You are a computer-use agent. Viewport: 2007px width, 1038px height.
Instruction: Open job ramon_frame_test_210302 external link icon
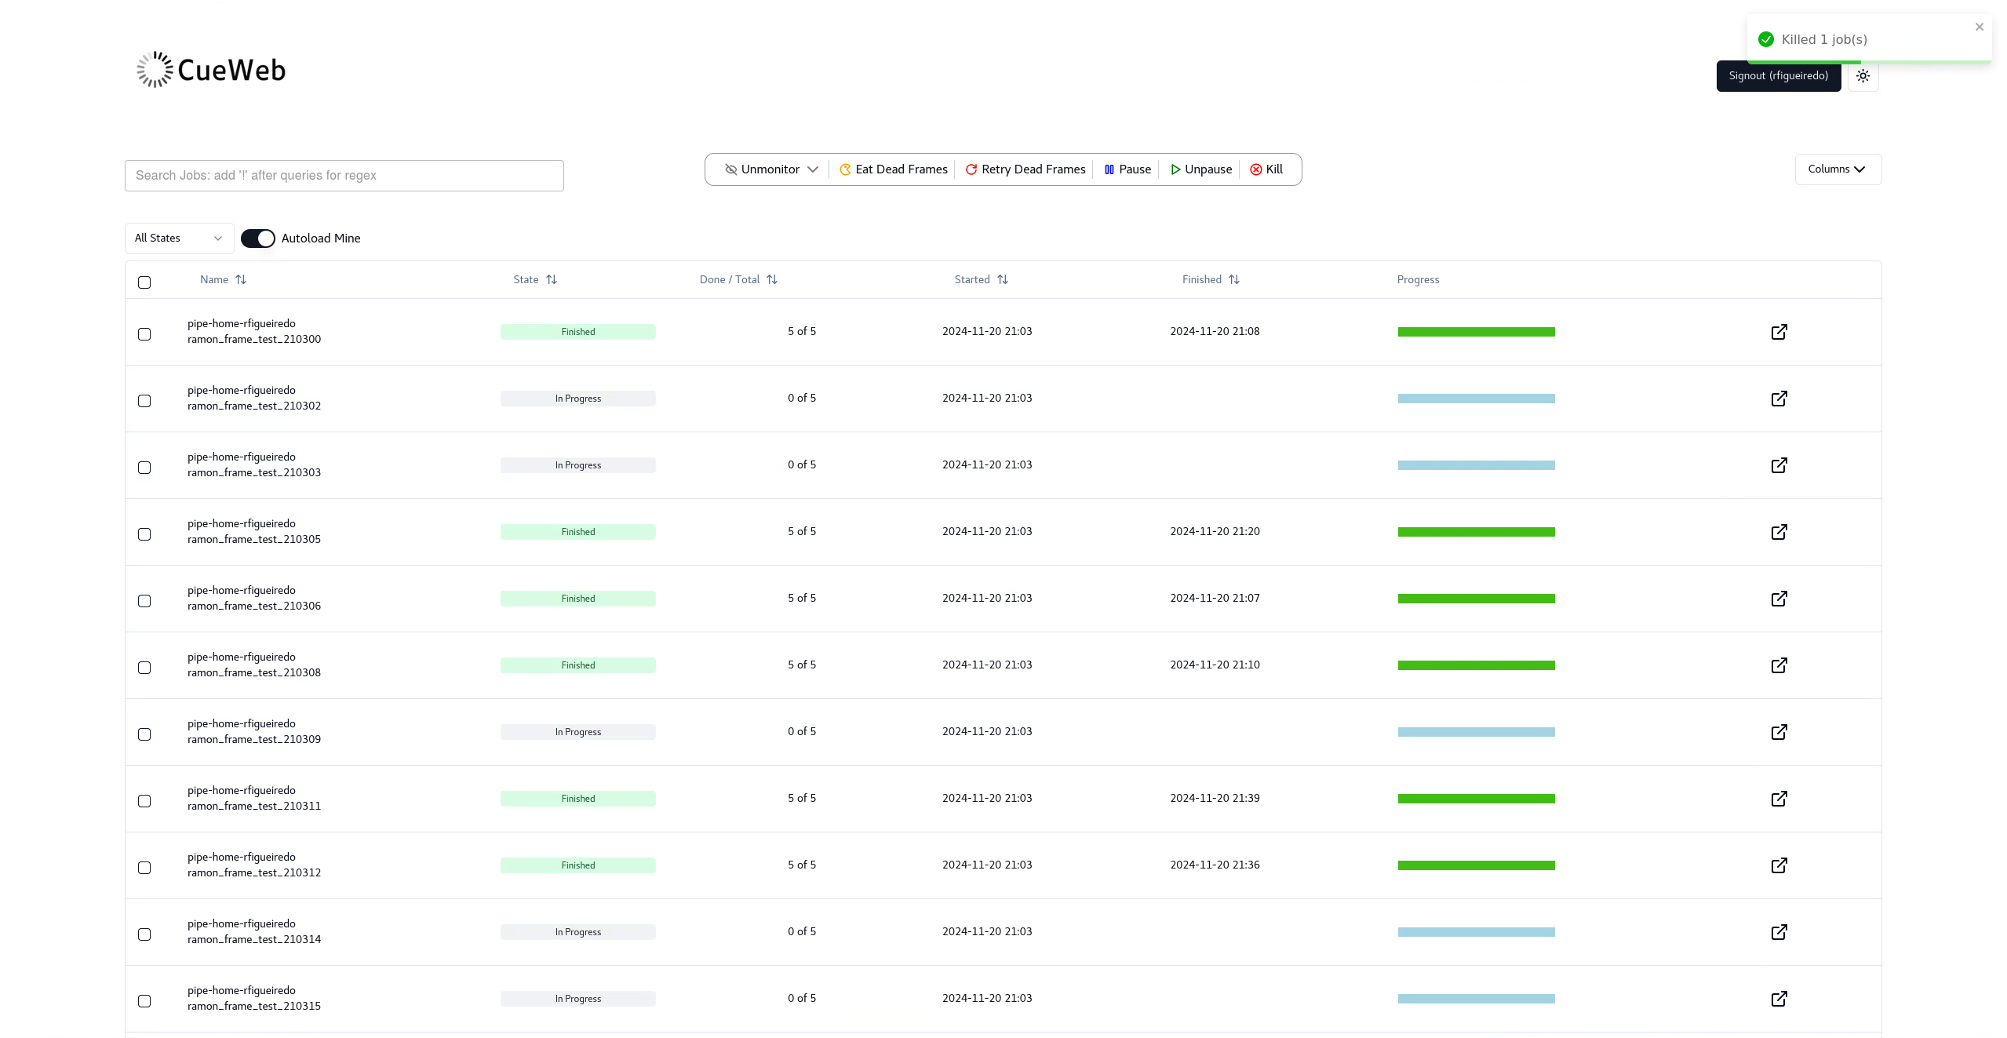pyautogui.click(x=1779, y=399)
